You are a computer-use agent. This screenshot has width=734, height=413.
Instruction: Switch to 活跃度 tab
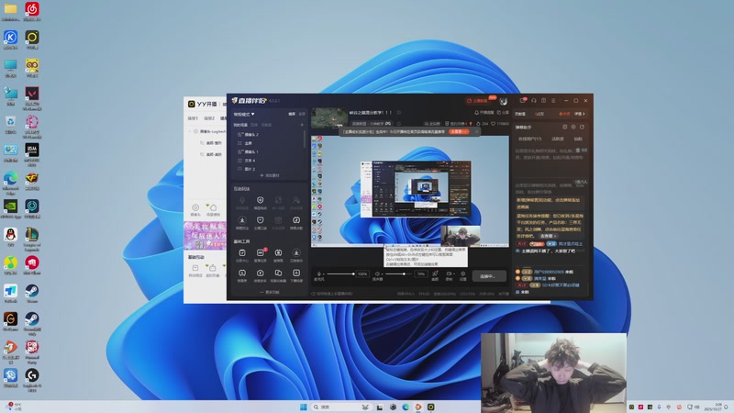[558, 139]
